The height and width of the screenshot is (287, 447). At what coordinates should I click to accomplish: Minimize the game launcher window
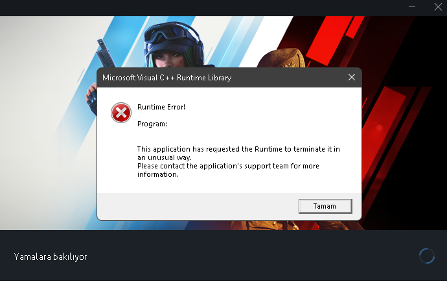pyautogui.click(x=412, y=7)
